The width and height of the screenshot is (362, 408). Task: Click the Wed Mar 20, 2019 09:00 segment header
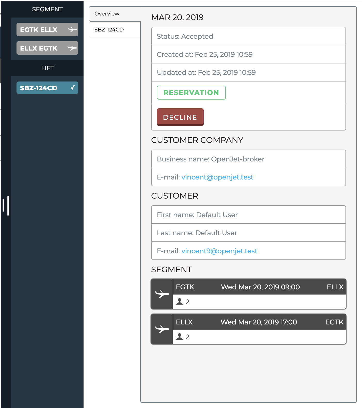coord(260,287)
